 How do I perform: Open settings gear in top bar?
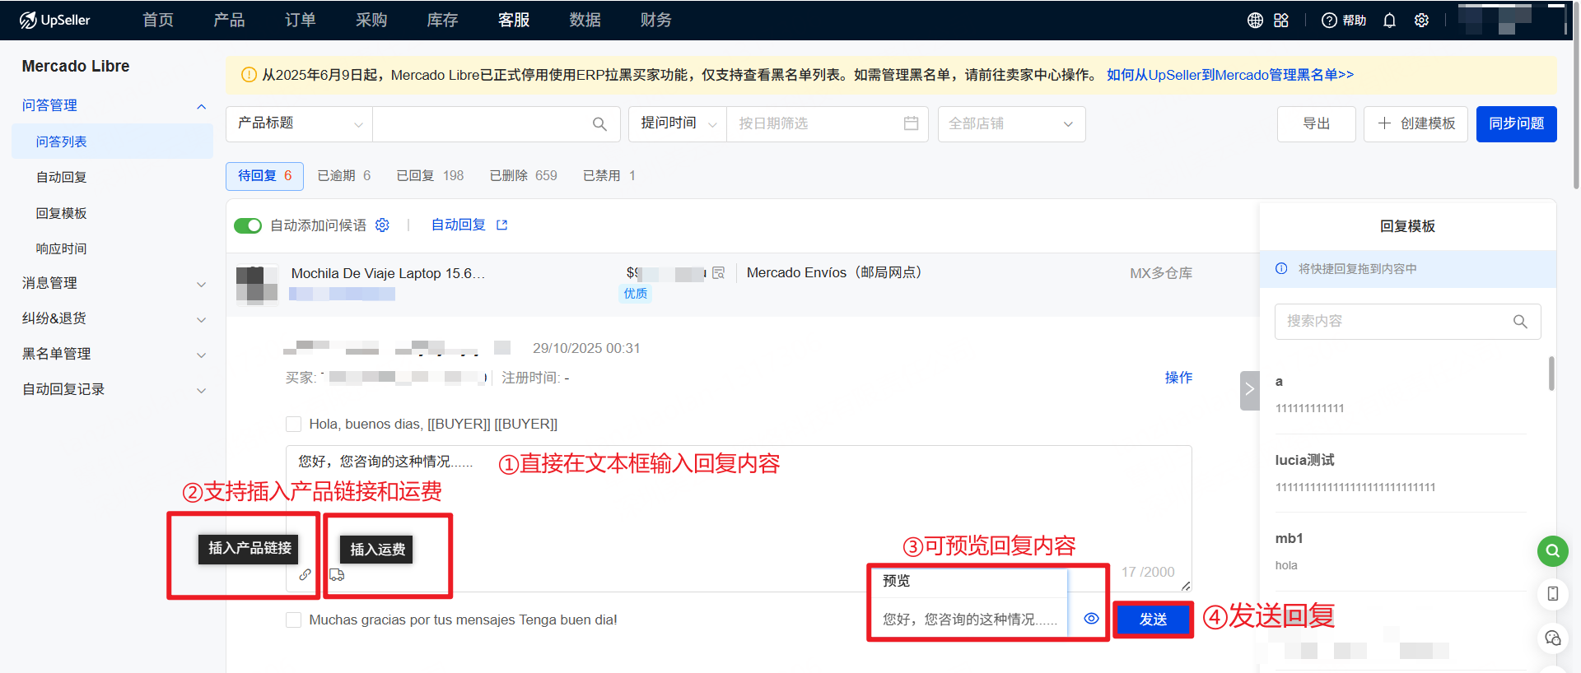point(1421,21)
